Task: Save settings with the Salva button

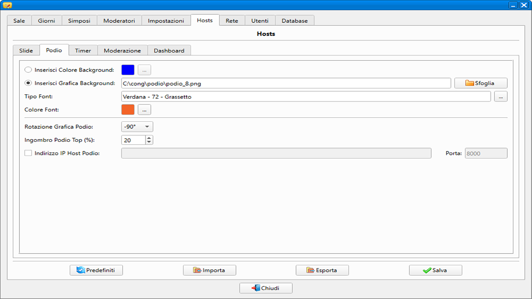Action: tap(436, 270)
